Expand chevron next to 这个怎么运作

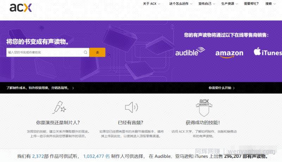pos(191,4)
